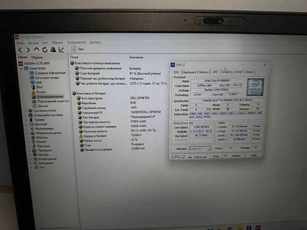Select Датчик sensor item in tree
This screenshot has width=307, height=230.
point(43,106)
